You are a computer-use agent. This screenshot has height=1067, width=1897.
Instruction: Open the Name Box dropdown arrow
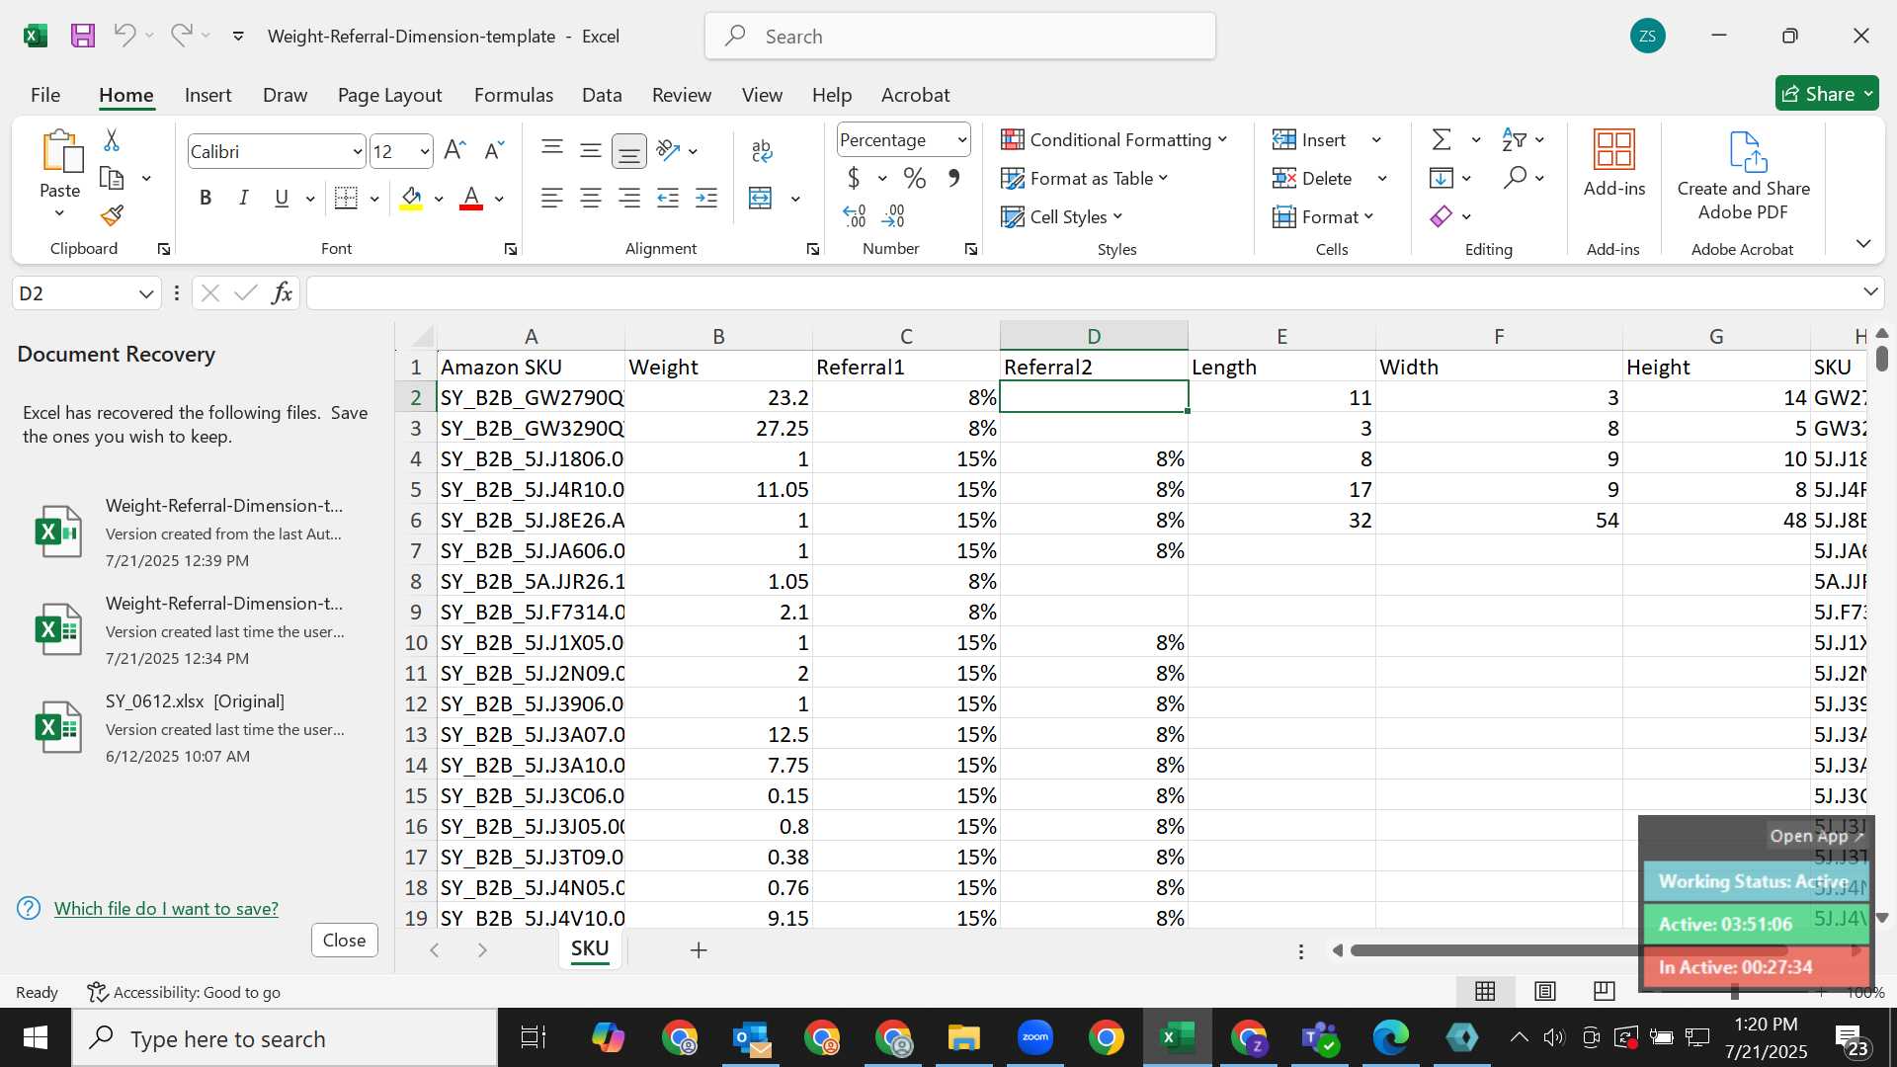tap(146, 293)
